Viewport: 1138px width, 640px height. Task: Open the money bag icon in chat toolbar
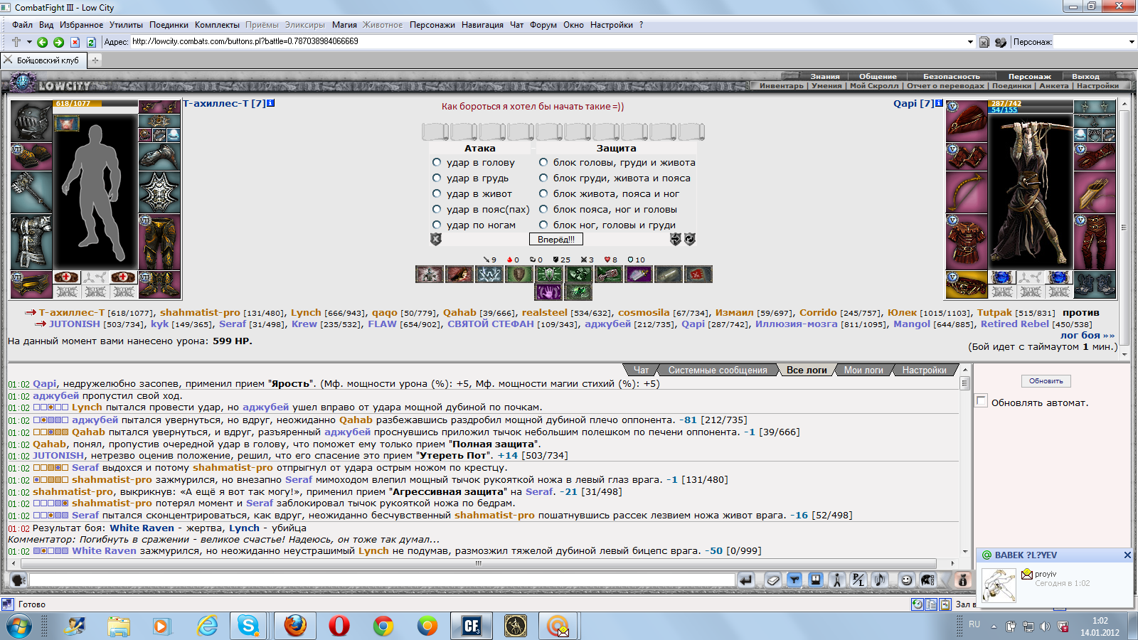click(963, 580)
